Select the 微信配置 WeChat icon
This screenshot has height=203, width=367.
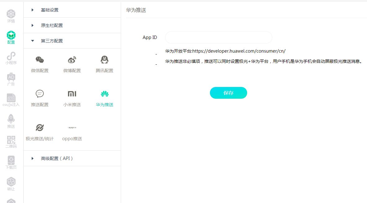click(40, 60)
